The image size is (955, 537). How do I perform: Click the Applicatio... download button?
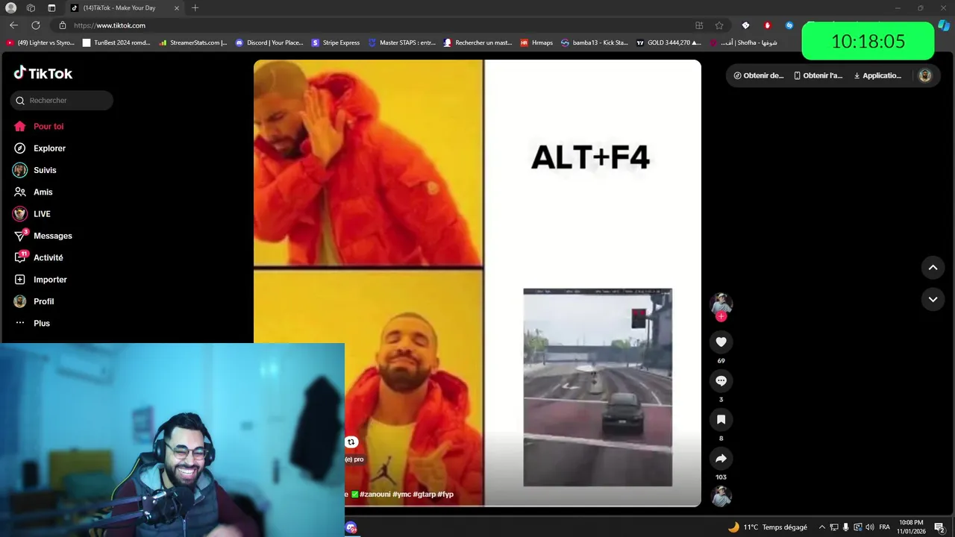[x=877, y=75]
